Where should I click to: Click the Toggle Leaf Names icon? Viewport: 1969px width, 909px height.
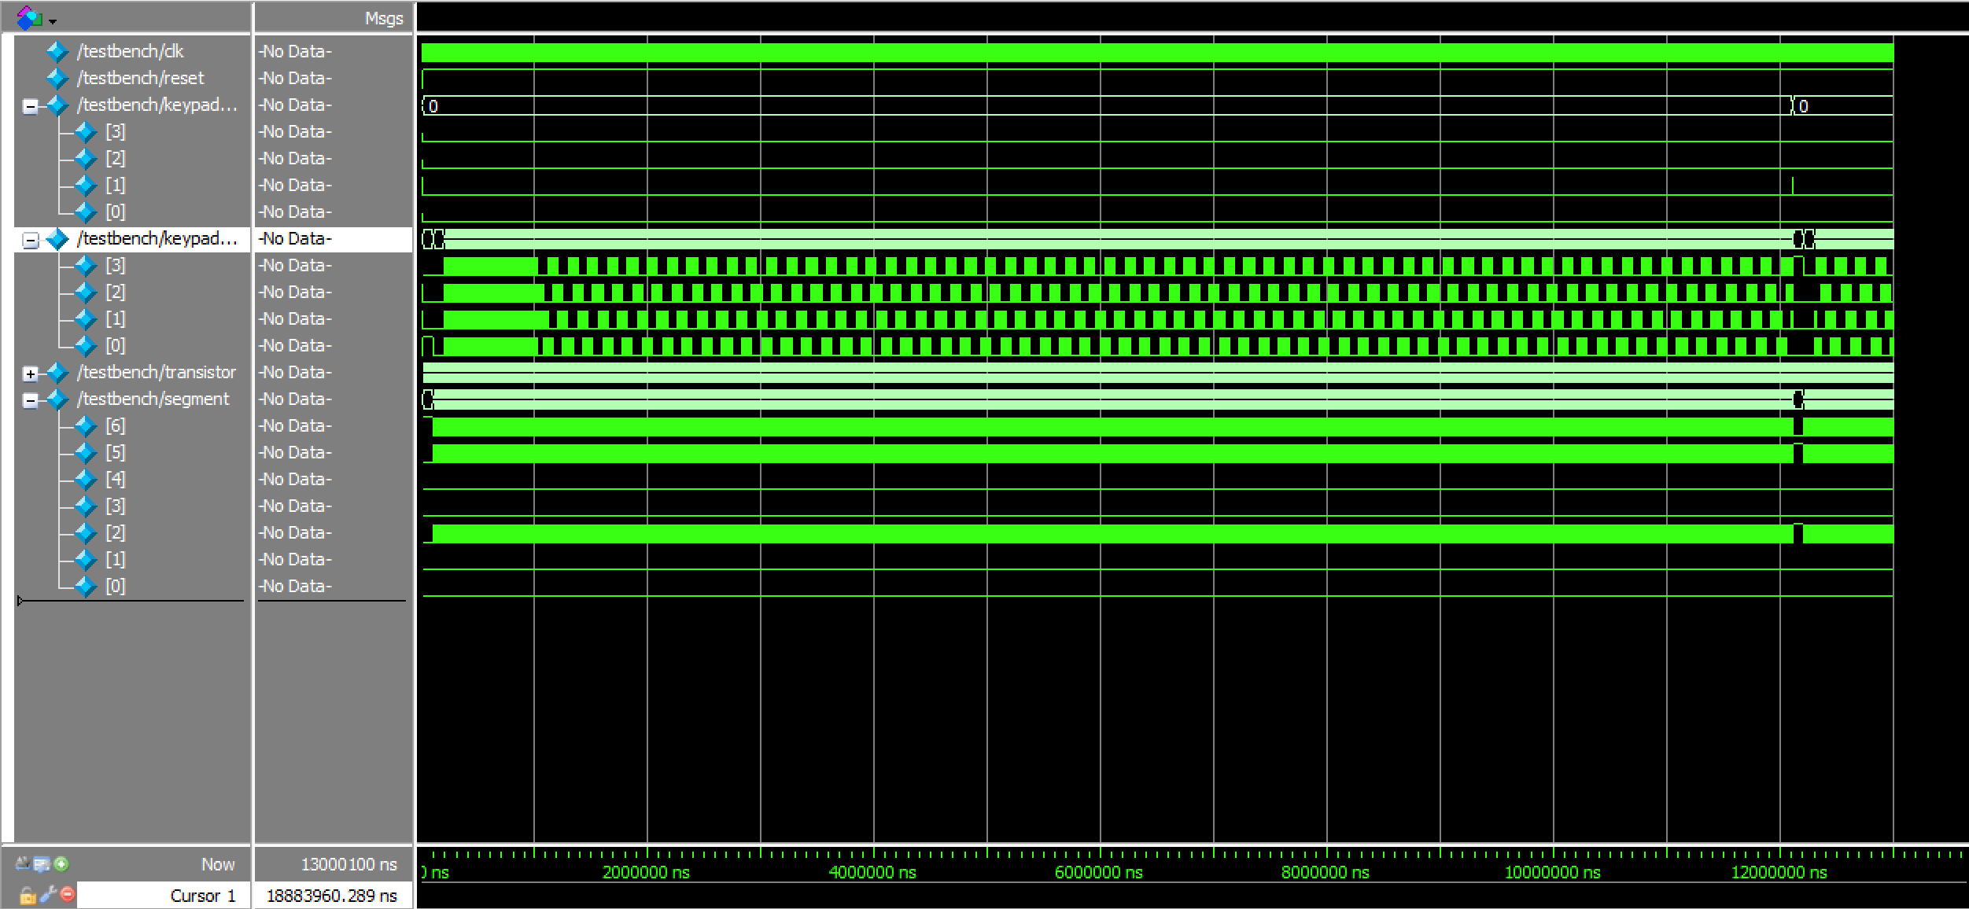[x=22, y=864]
